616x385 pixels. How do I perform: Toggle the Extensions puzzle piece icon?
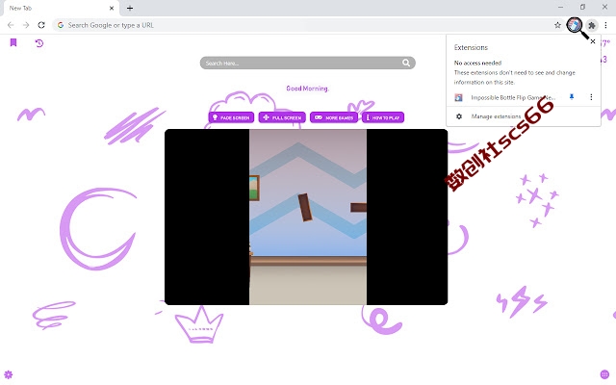(x=592, y=26)
